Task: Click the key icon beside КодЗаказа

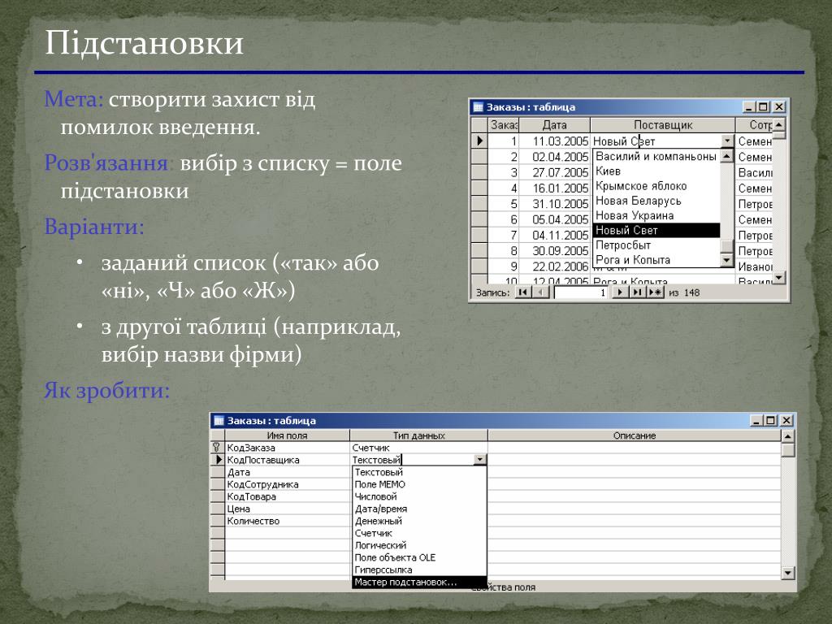Action: [x=217, y=448]
